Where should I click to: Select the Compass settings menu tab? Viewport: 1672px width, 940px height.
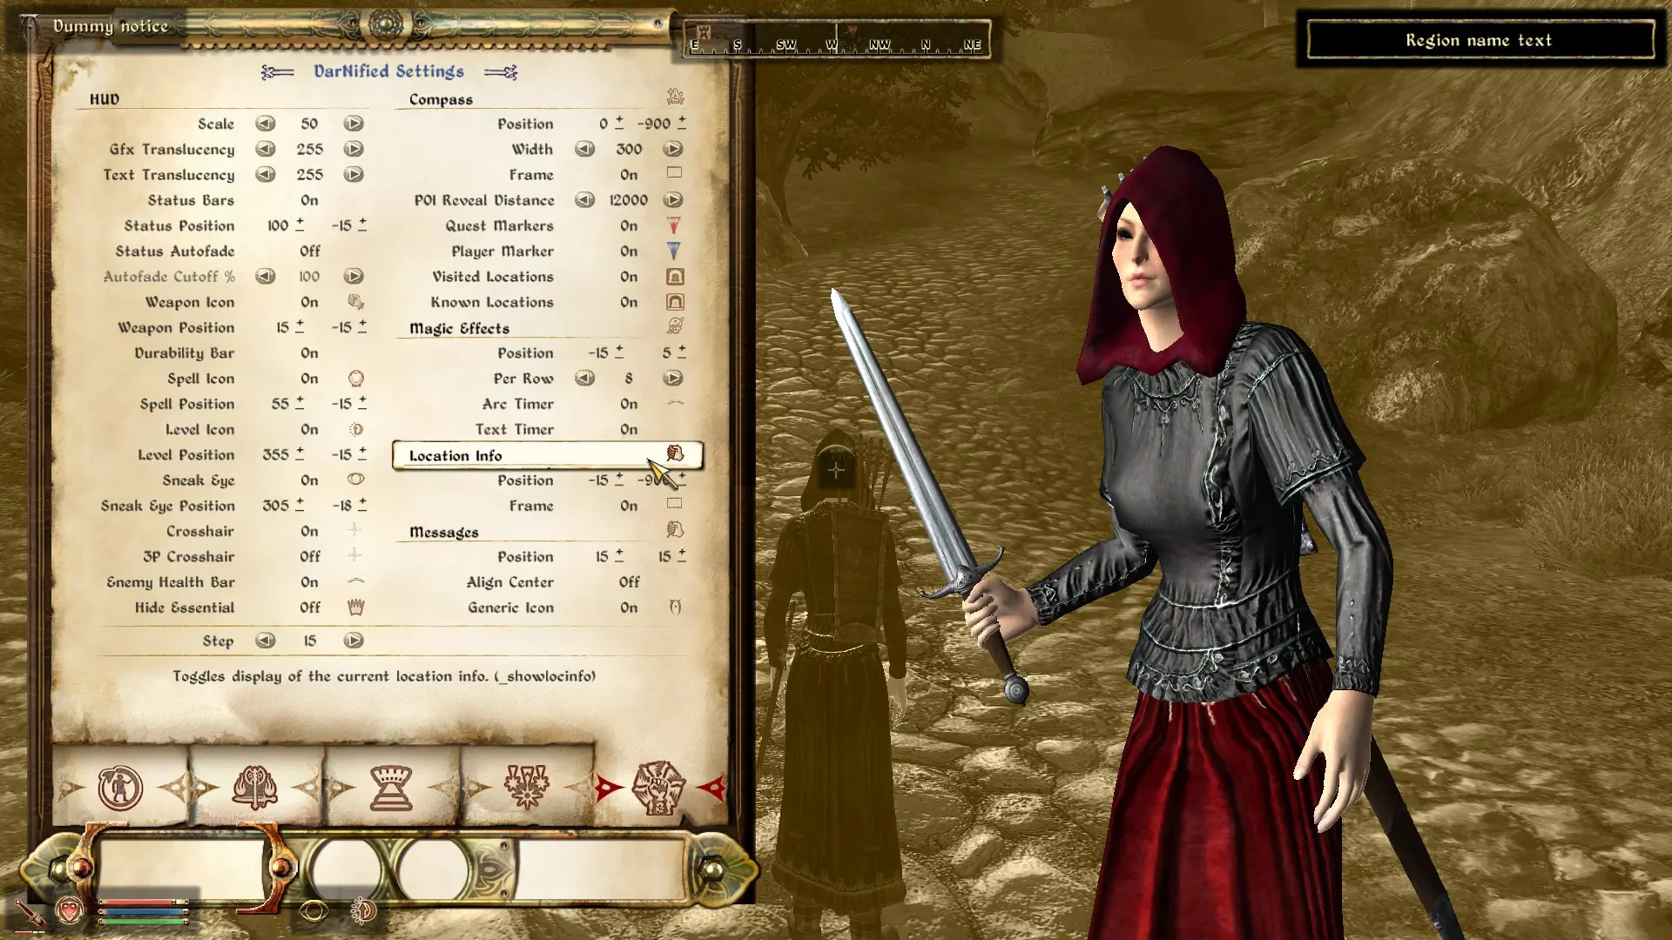pyautogui.click(x=440, y=98)
